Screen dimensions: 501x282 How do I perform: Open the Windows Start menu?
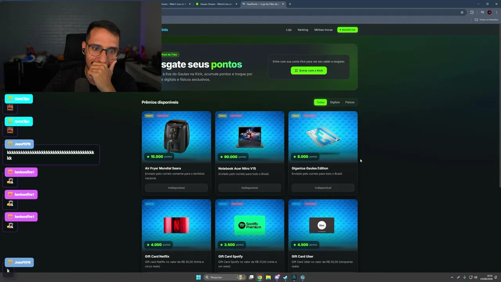click(x=198, y=277)
